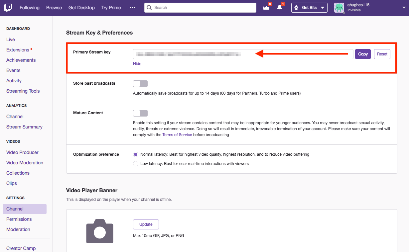Click the Stream Key & Preferences heading

coord(99,33)
